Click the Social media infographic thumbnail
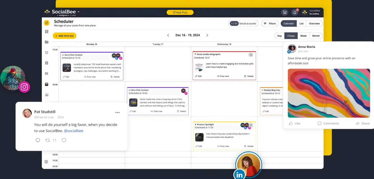 (x=199, y=67)
